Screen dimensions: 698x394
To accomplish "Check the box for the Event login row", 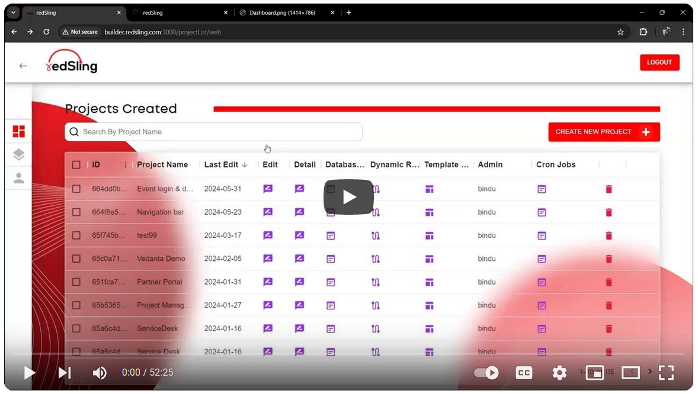I will coord(76,189).
